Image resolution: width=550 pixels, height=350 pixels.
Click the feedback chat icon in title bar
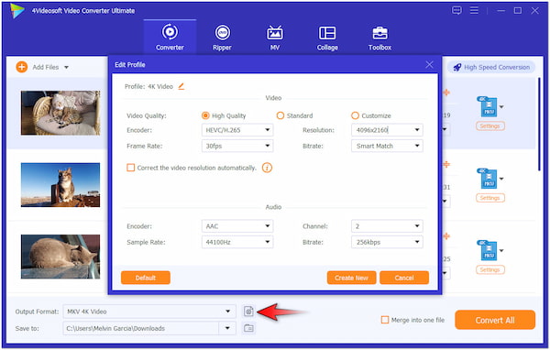[x=456, y=10]
